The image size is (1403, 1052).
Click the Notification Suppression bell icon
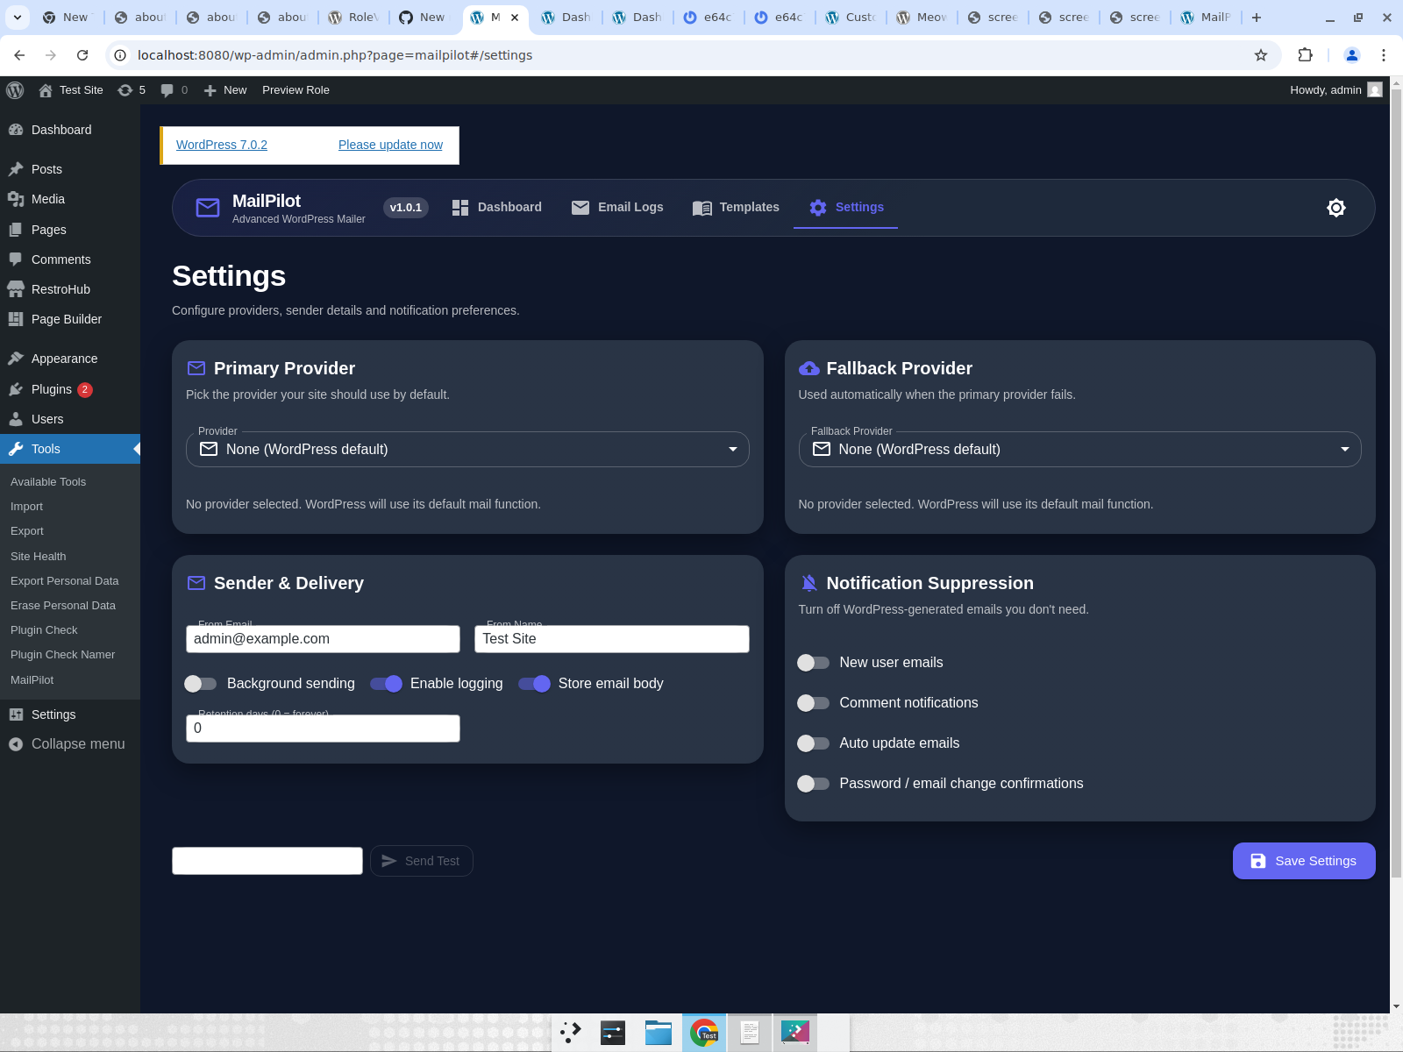(x=809, y=583)
